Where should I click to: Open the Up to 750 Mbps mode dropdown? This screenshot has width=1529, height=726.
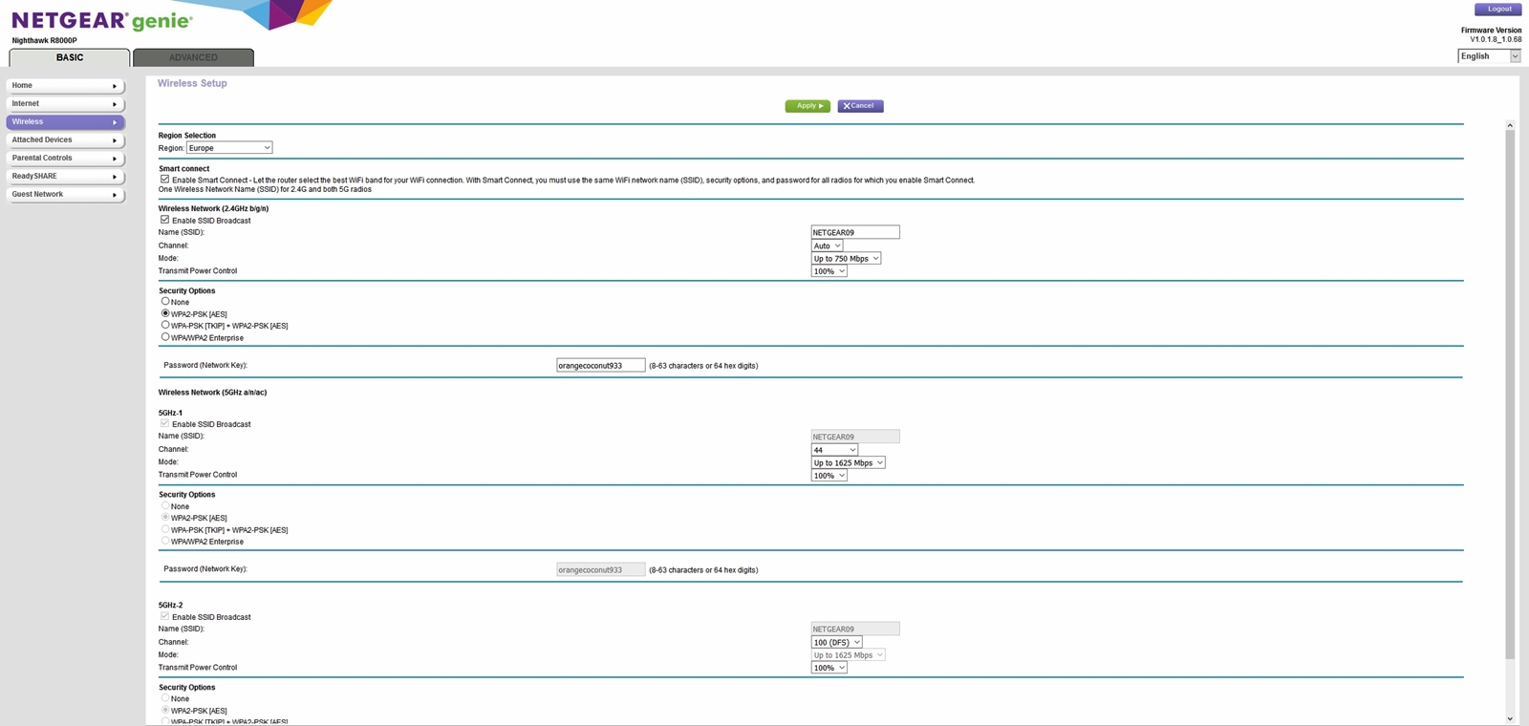click(846, 259)
